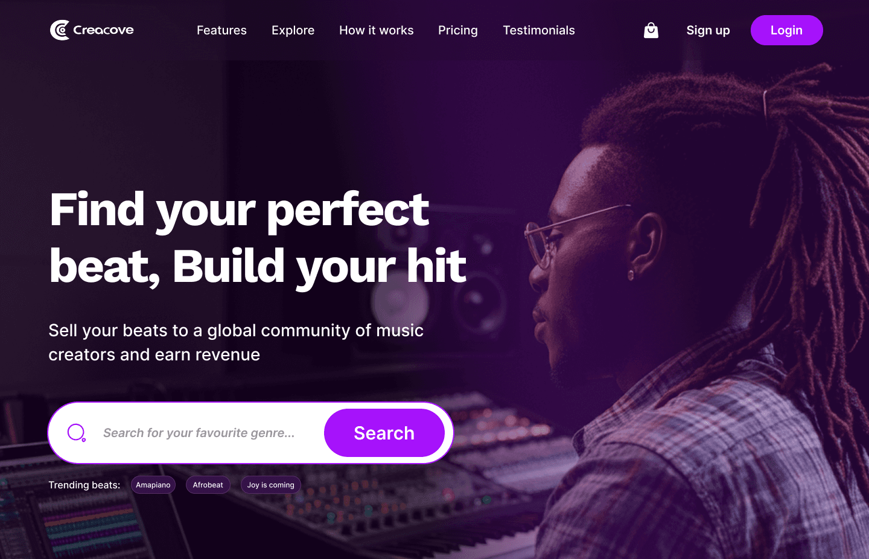Screen dimensions: 869x559
Task: Open the Features menu item
Action: point(221,30)
